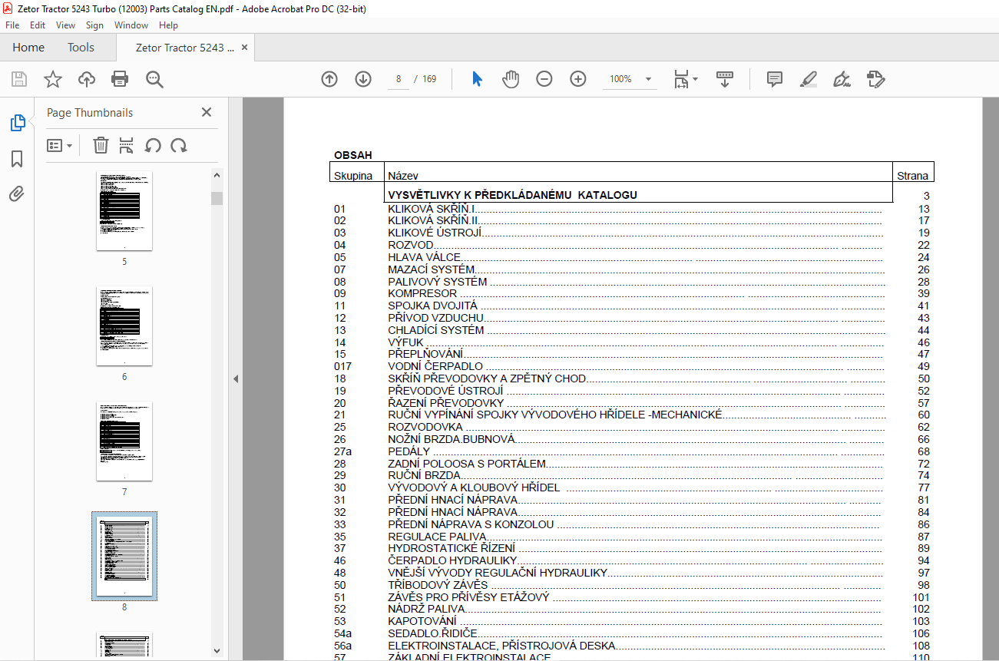Select the Highlight text tool
The width and height of the screenshot is (999, 661).
(809, 79)
